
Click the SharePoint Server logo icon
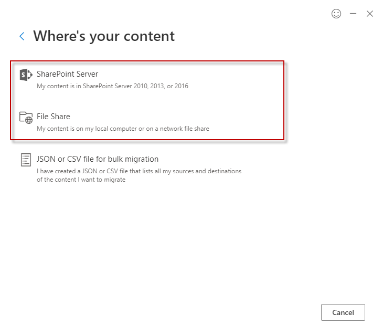point(26,75)
